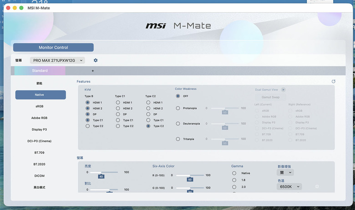Select Type B HDMI 2 radio button
This screenshot has height=210, width=355.
pos(88,108)
